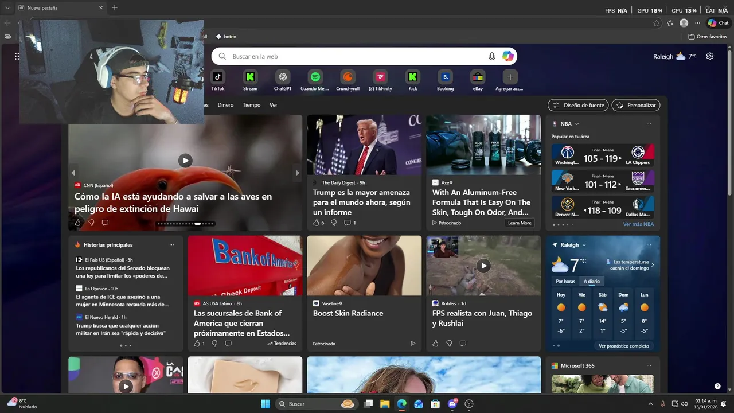Go to previous carousel story arrow
Image resolution: width=734 pixels, height=413 pixels.
(73, 173)
